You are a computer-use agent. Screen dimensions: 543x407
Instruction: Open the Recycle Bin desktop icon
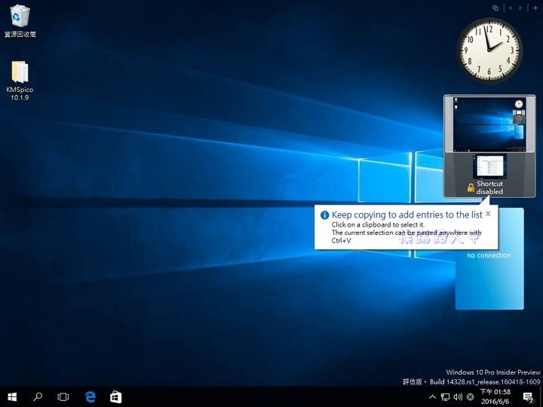20,20
